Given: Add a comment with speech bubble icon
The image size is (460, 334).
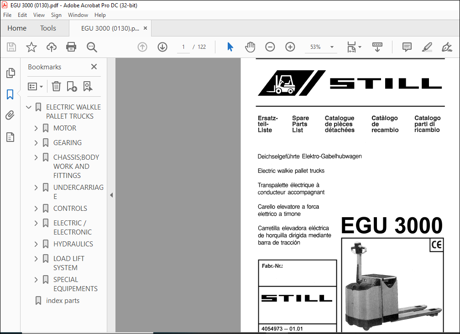Looking at the screenshot, I should (x=407, y=47).
